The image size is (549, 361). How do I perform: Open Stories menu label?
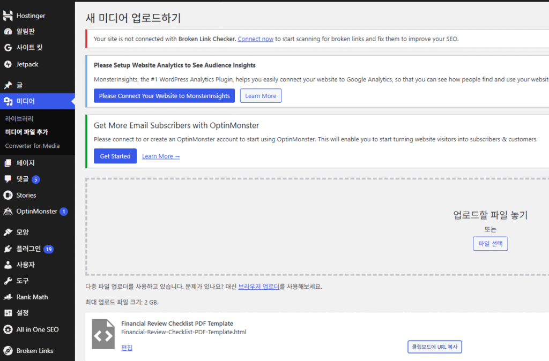tap(26, 195)
